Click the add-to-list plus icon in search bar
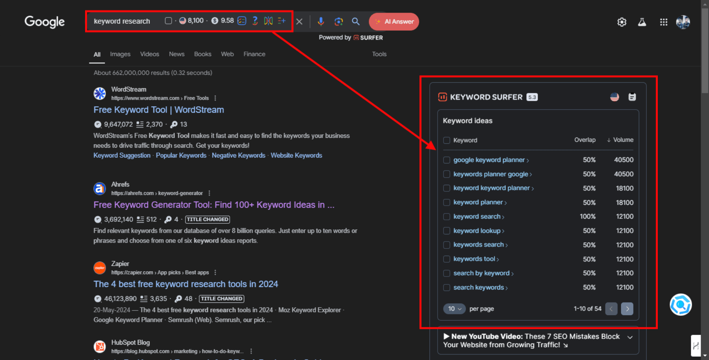This screenshot has height=360, width=709. click(282, 20)
